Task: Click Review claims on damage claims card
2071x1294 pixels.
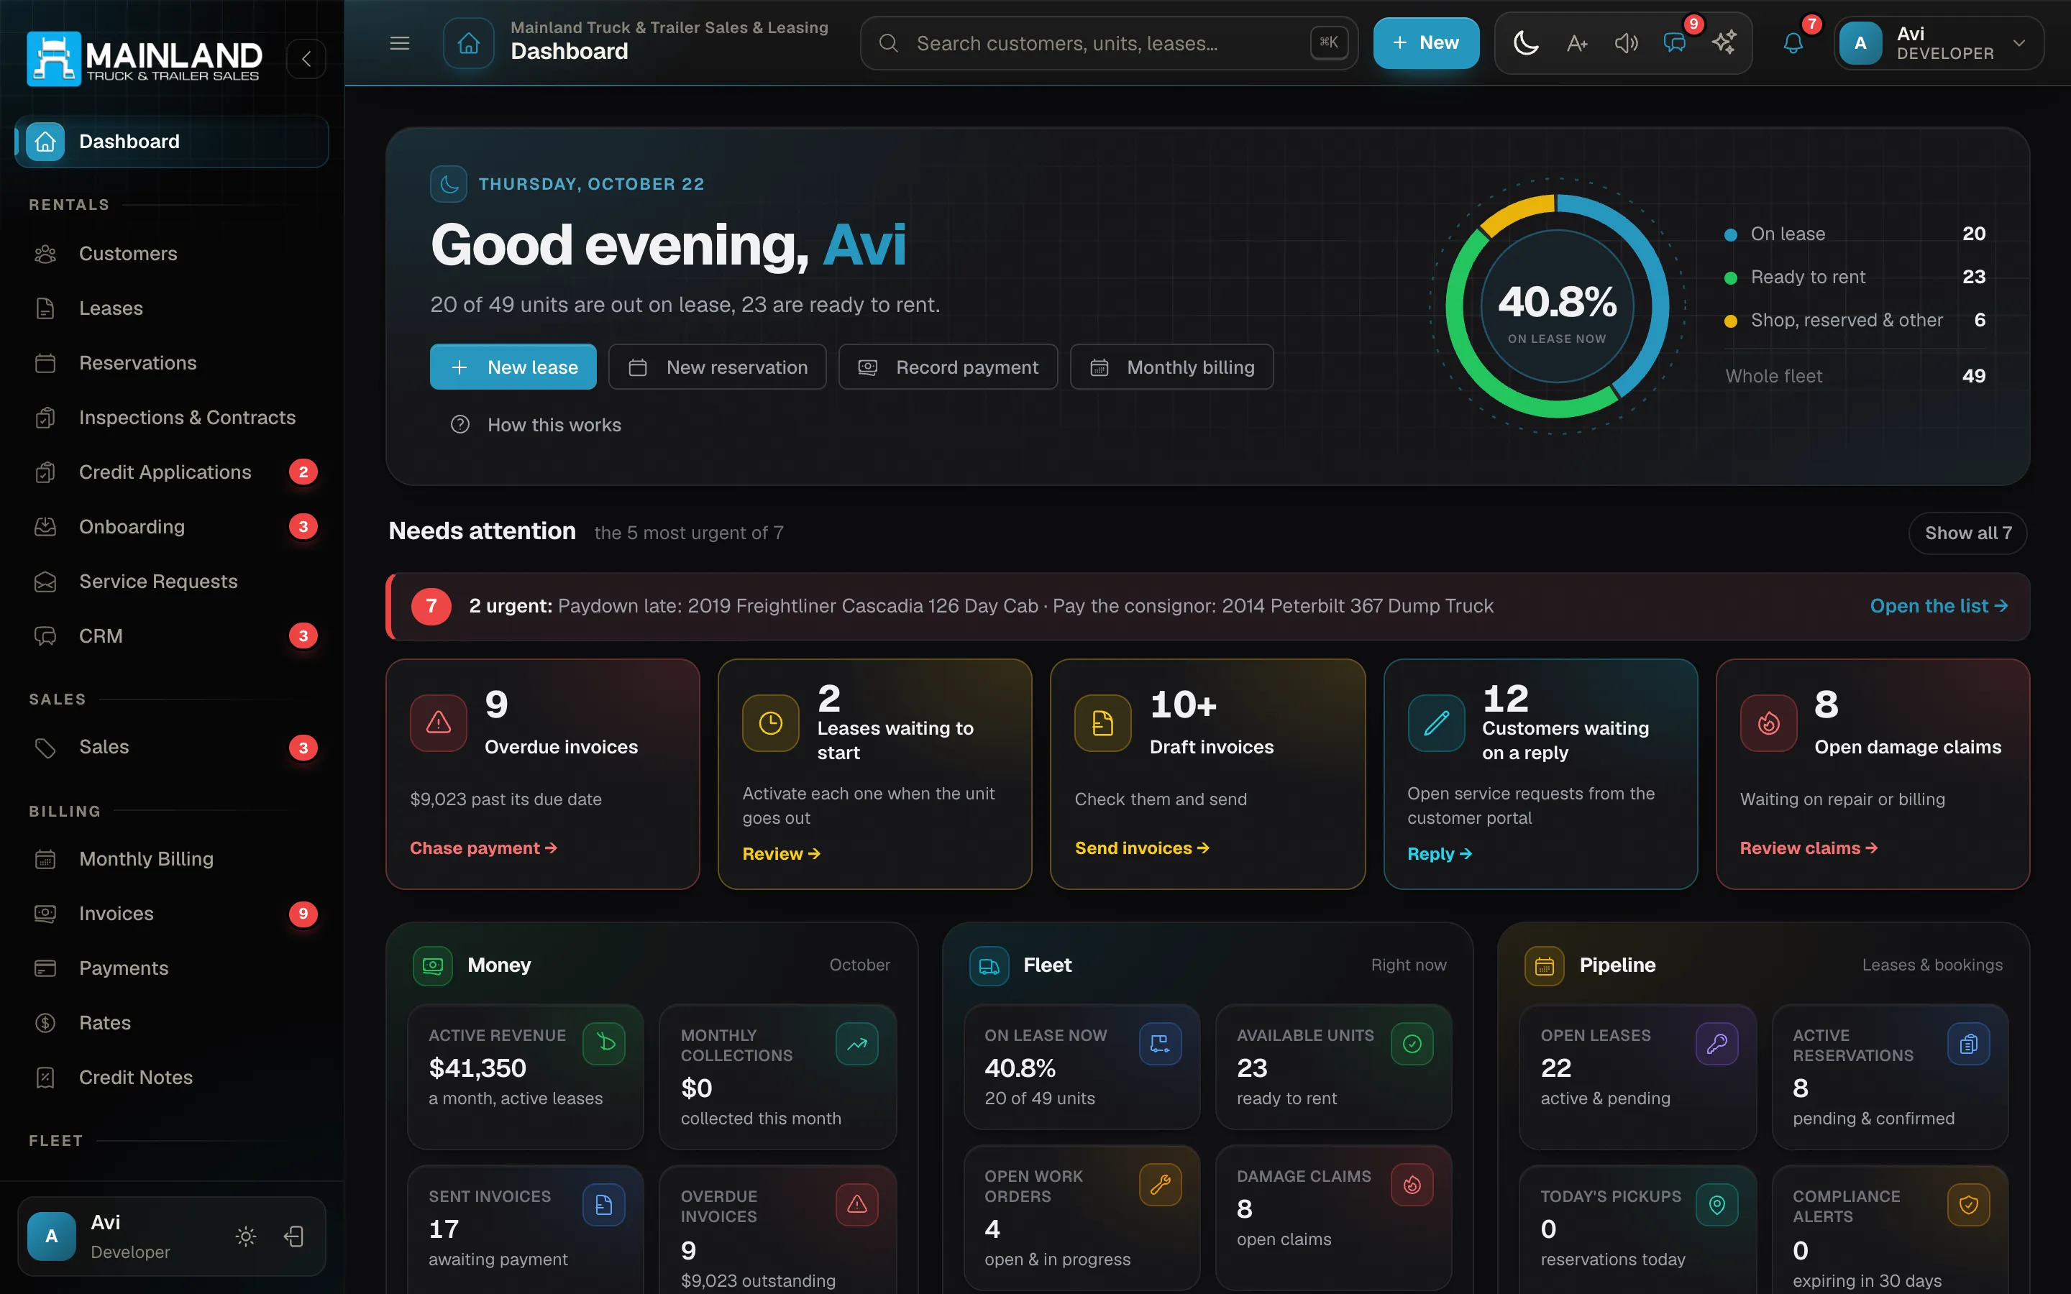Action: coord(1809,848)
